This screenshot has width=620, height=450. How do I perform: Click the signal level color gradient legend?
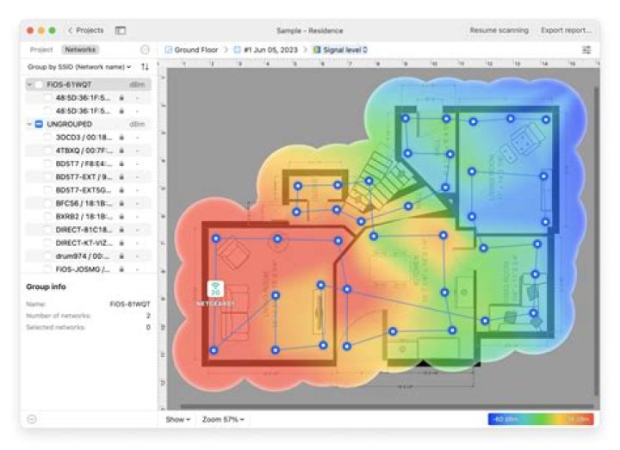[540, 419]
